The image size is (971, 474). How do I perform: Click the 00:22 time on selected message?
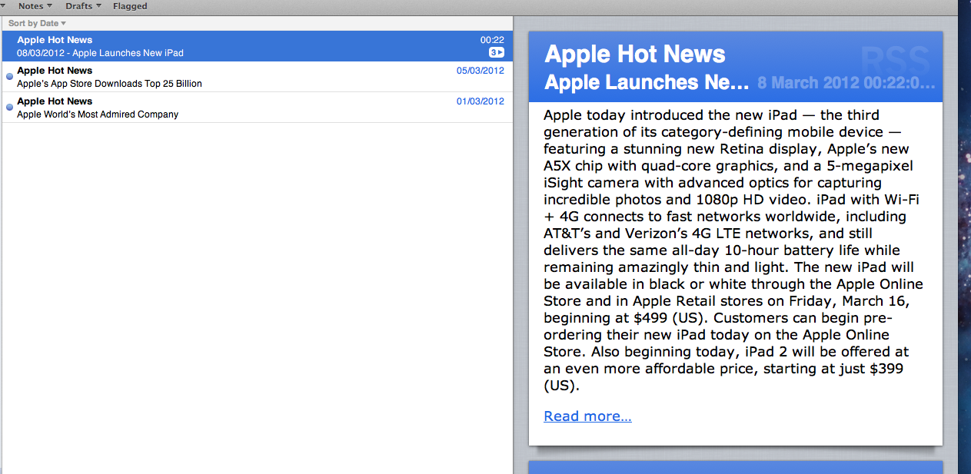tap(492, 40)
